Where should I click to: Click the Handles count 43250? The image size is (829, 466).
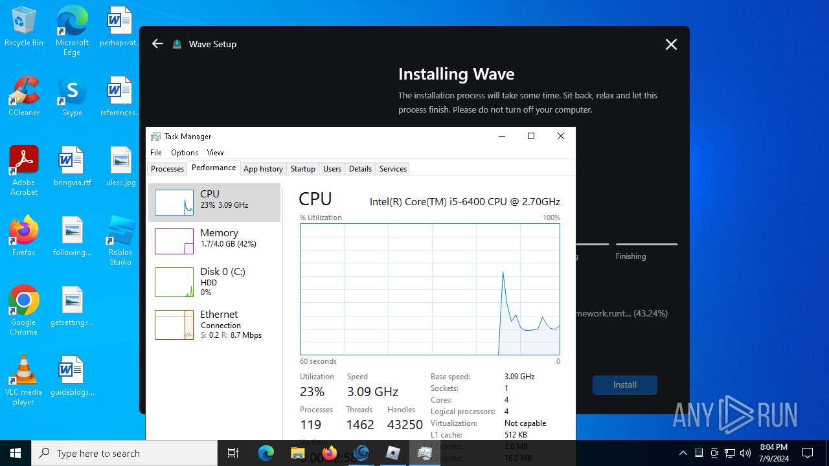coord(405,425)
